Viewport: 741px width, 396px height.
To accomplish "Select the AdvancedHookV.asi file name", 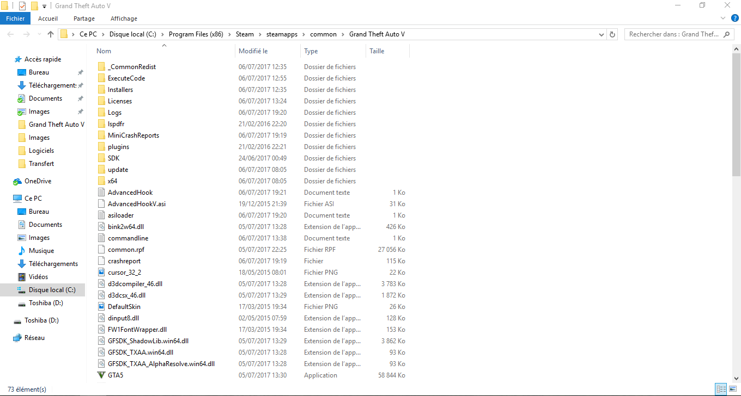I will tap(137, 204).
